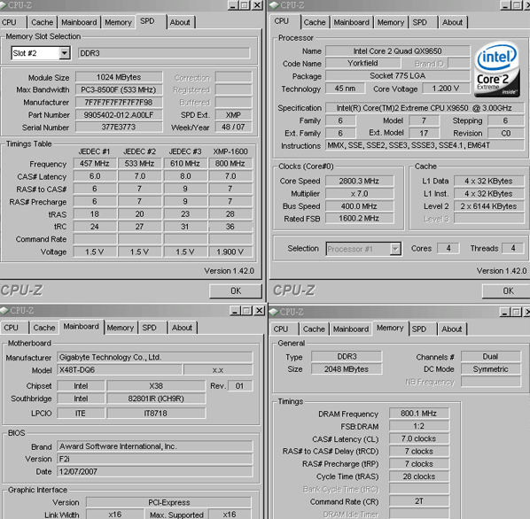Click the Intel Core 2 Extreme logo
The height and width of the screenshot is (519, 530).
point(496,69)
